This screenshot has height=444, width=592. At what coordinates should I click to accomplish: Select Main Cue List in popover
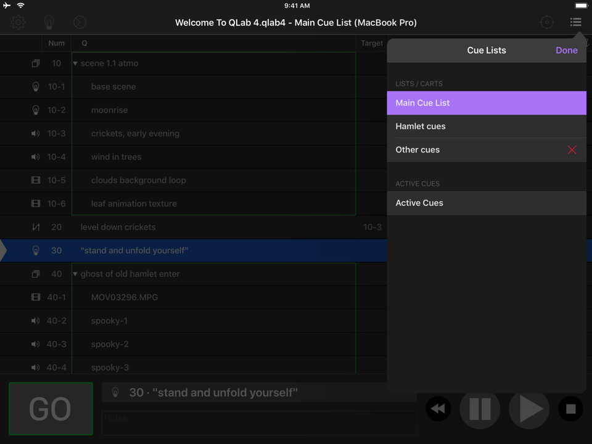[x=486, y=103]
